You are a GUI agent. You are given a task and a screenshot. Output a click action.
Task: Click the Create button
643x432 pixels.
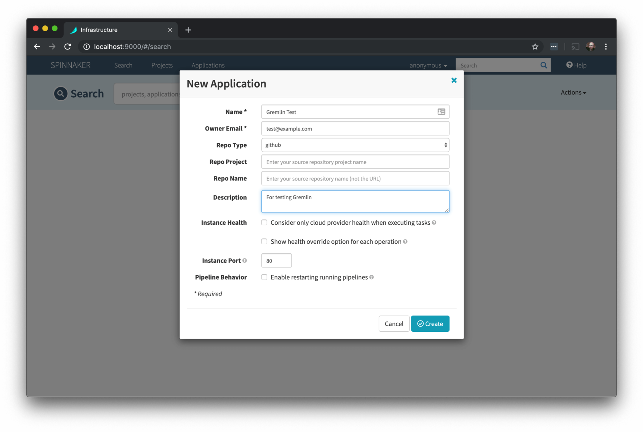click(430, 323)
